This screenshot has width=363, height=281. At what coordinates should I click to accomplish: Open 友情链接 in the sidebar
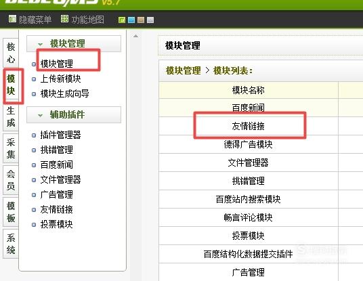56,209
